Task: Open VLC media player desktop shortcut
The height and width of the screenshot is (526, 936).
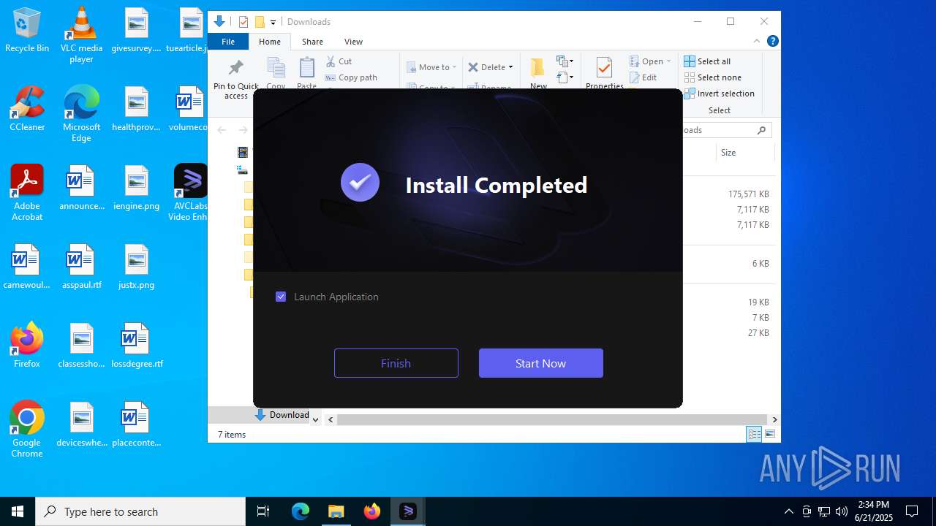Action: pos(81,35)
